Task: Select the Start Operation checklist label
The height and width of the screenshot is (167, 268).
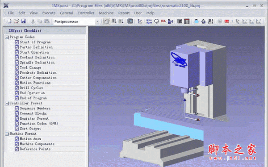Action: tap(34, 52)
